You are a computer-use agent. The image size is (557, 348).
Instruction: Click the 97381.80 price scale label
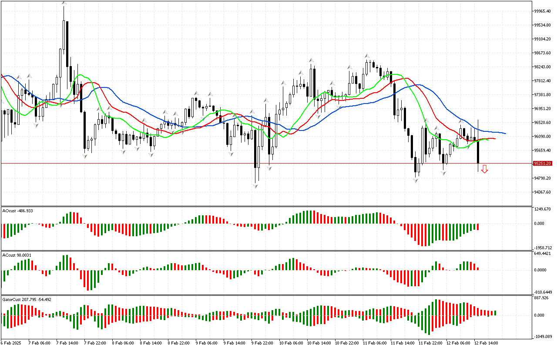[x=542, y=95]
